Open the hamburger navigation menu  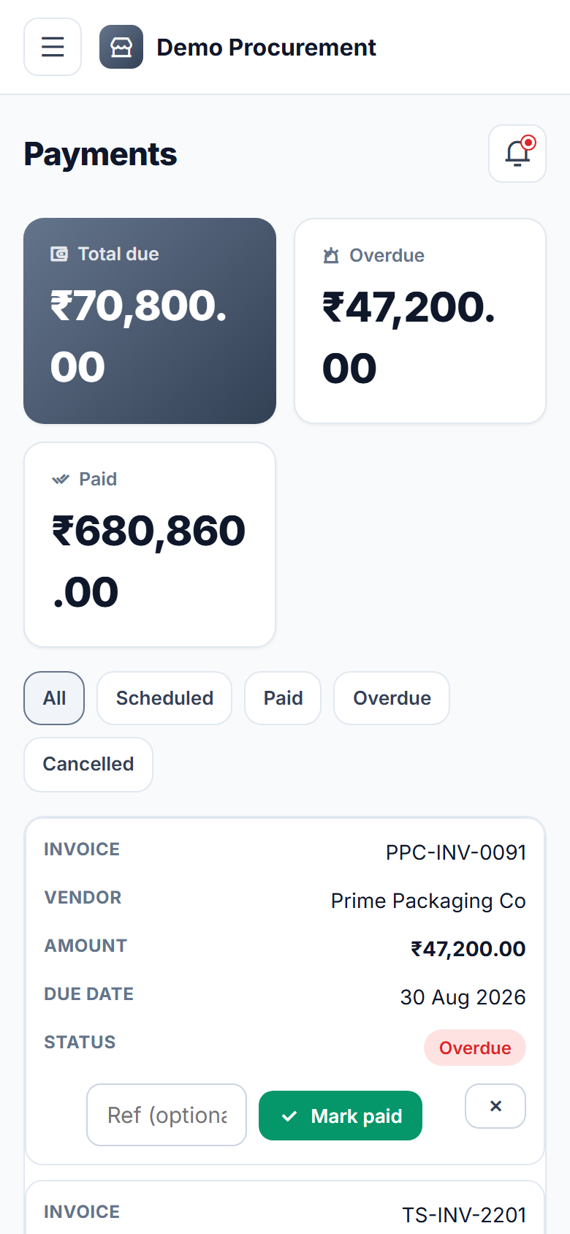(53, 47)
